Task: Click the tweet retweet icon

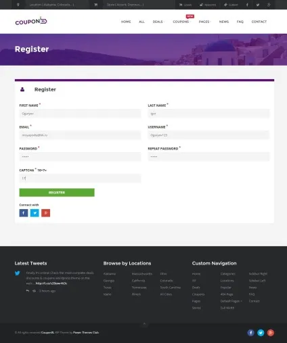Action: [34, 291]
